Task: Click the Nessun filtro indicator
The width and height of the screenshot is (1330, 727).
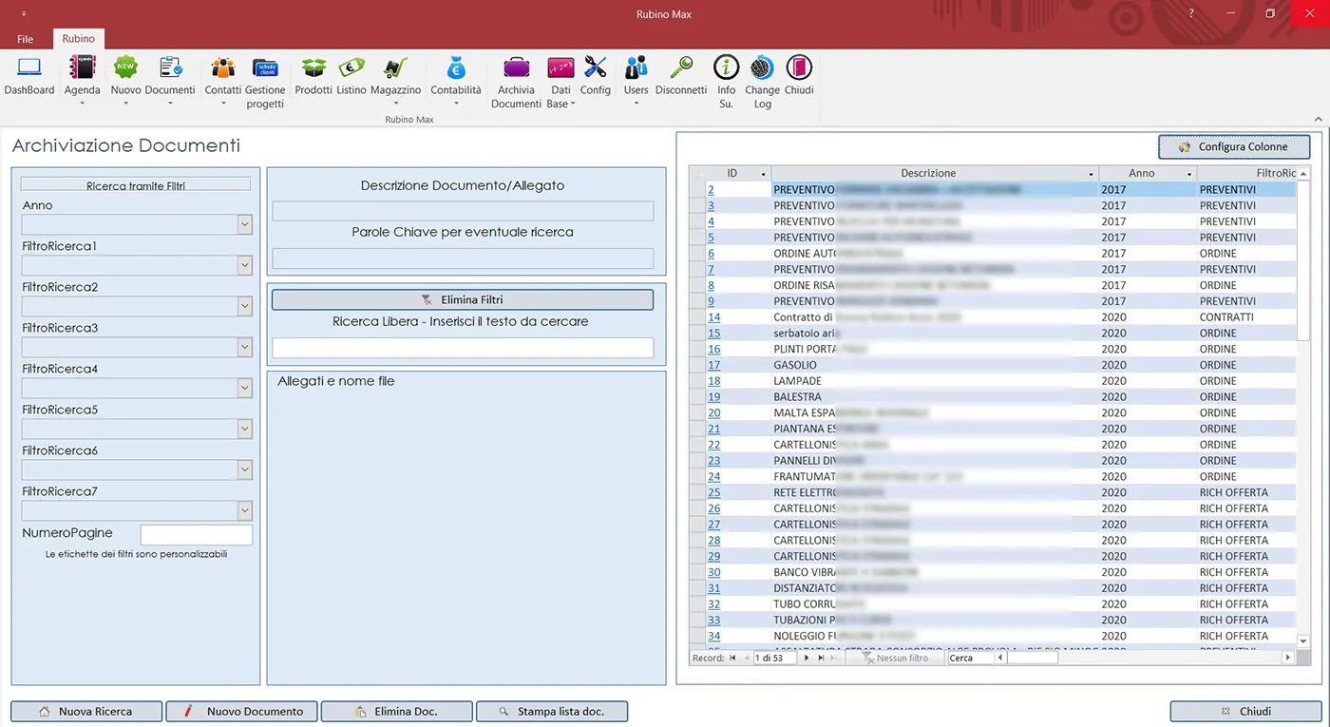Action: 895,658
